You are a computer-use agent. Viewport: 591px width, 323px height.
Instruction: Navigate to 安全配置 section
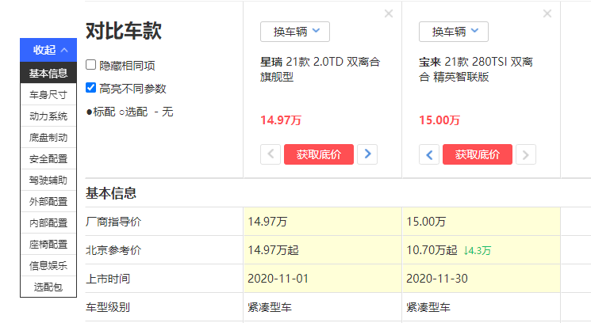[48, 159]
